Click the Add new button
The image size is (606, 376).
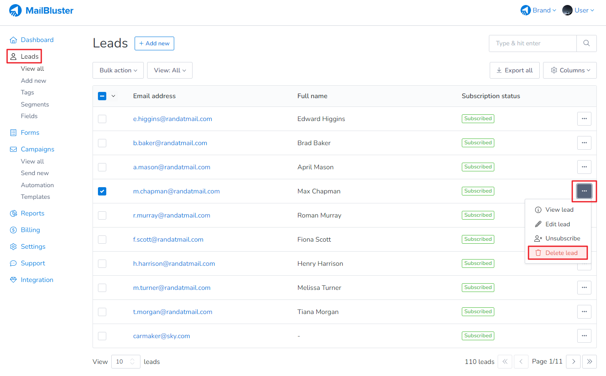(x=154, y=43)
